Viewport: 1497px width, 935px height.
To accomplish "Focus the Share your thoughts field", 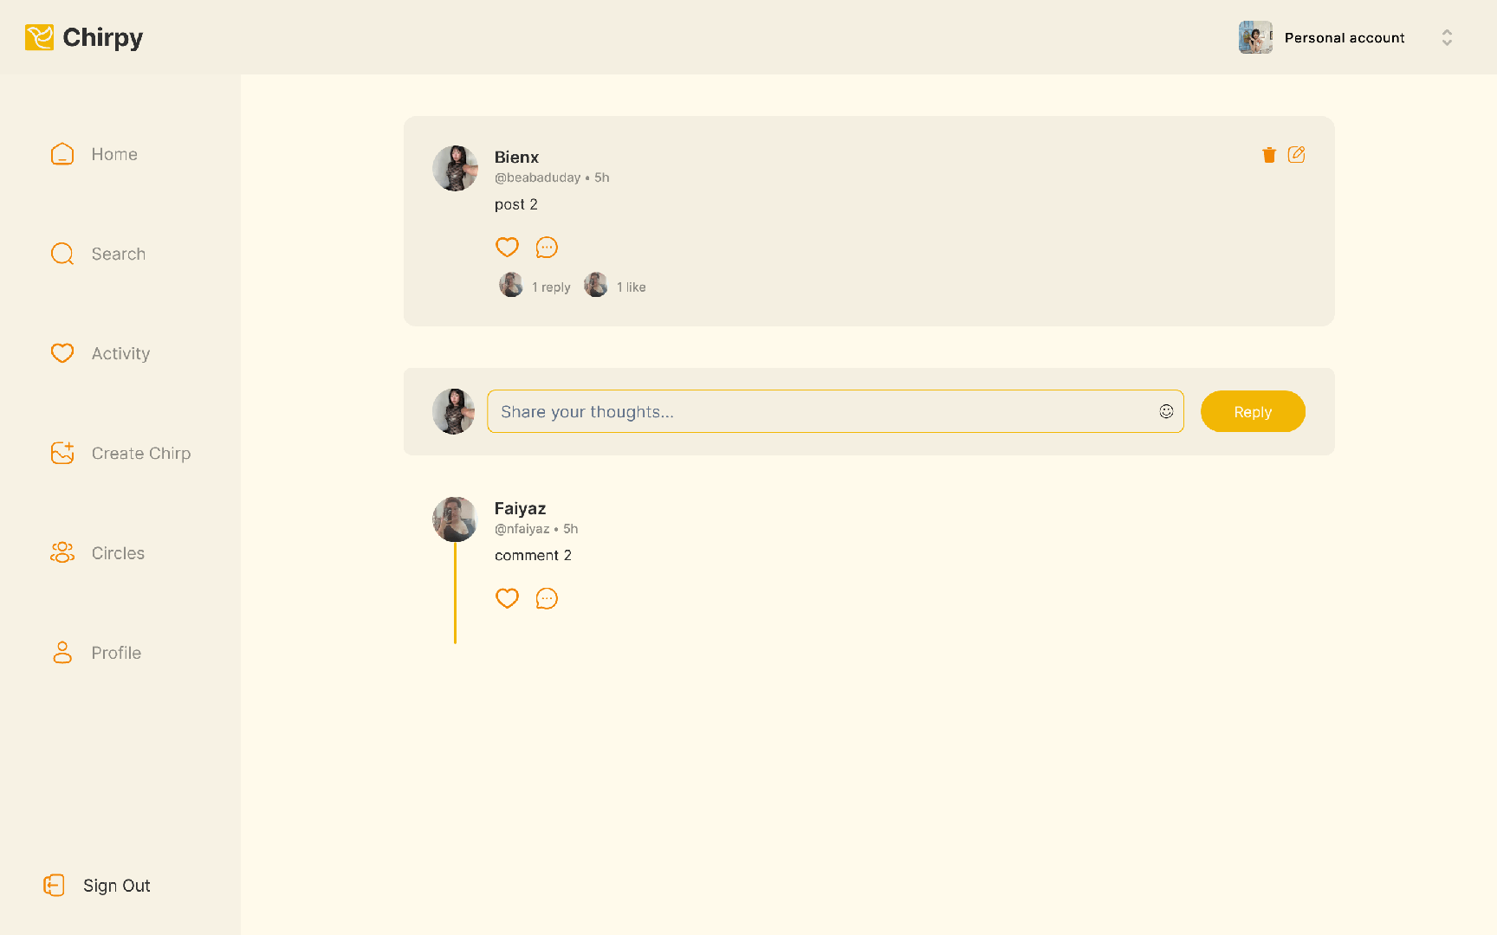I will coord(823,411).
